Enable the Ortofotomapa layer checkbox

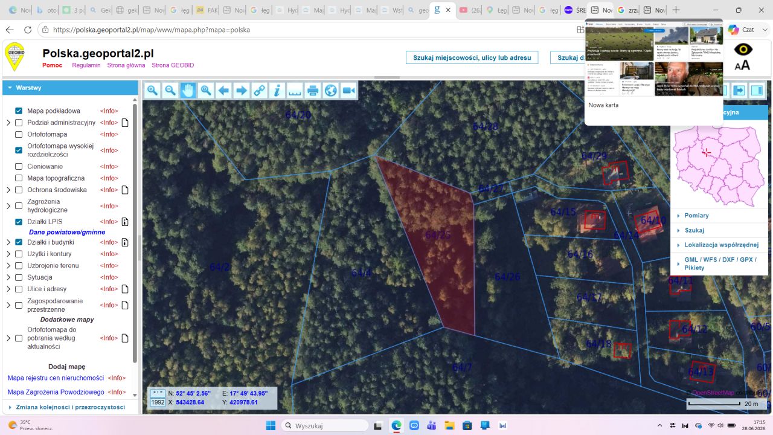click(19, 134)
